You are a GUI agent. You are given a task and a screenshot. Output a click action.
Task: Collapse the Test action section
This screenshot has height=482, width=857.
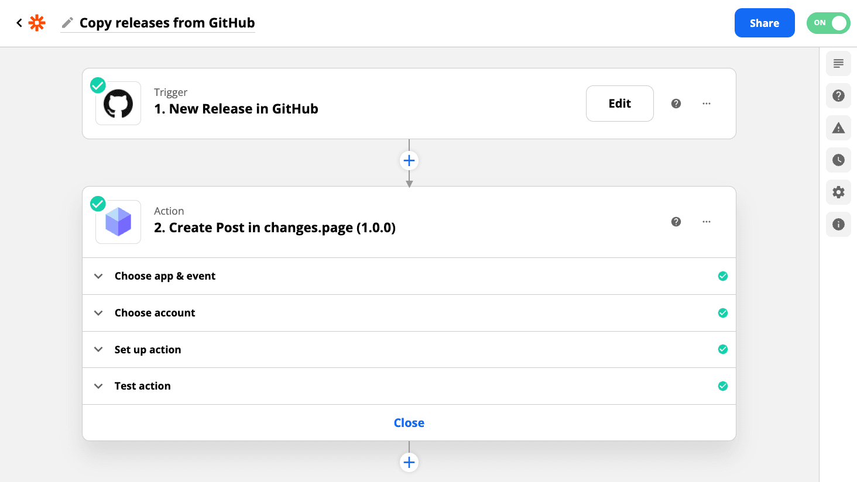98,385
